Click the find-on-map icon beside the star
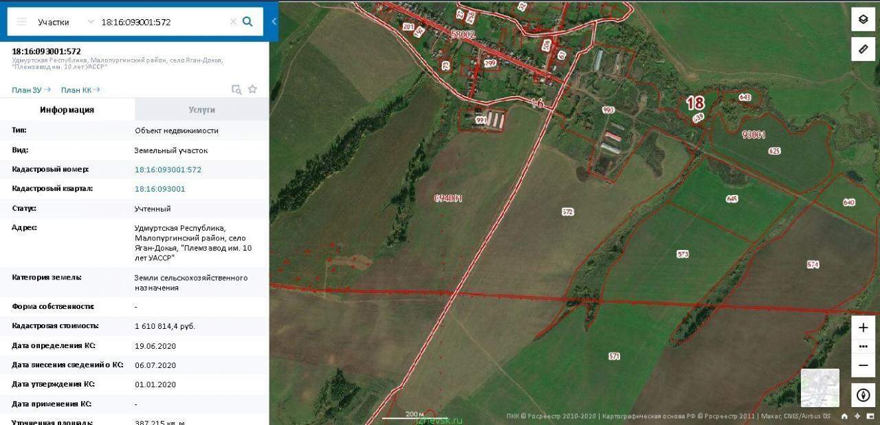 (236, 89)
